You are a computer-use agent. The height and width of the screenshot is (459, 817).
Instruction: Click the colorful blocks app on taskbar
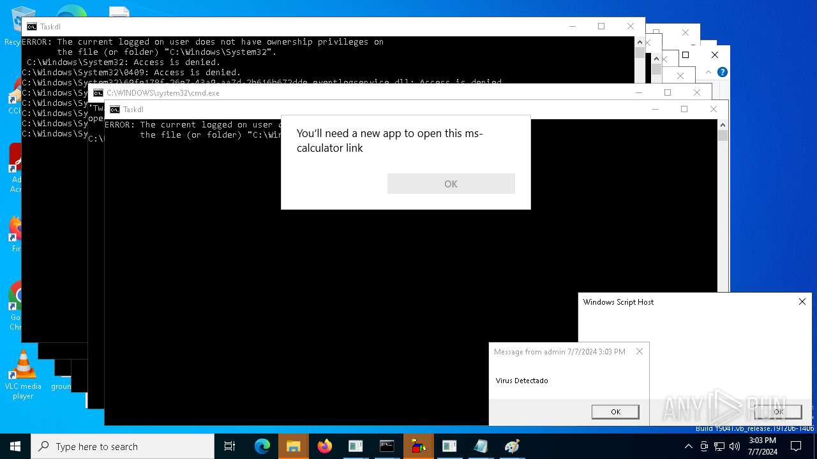pos(418,446)
